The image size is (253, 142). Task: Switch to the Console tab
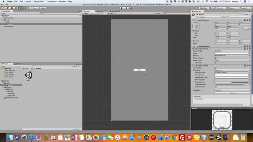[18, 64]
